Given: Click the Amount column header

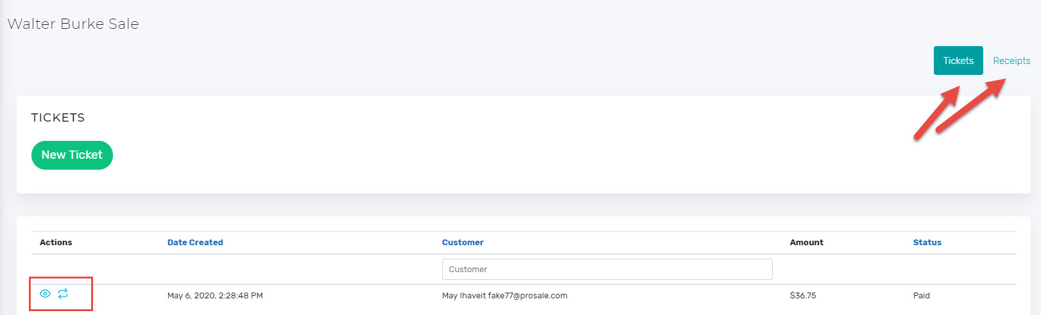Looking at the screenshot, I should click(807, 243).
